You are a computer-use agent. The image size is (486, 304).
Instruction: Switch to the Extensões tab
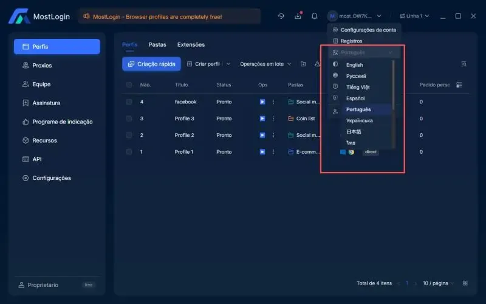[x=191, y=44]
